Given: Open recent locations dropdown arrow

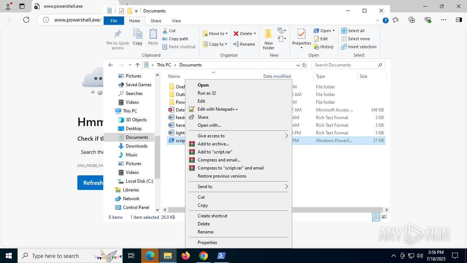Looking at the screenshot, I should 130,65.
